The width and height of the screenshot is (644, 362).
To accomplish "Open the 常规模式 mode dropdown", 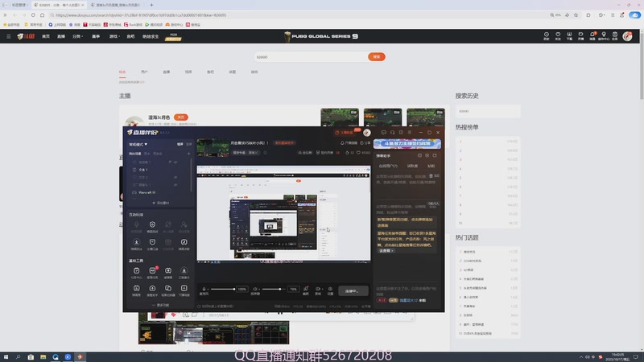I will pyautogui.click(x=138, y=144).
